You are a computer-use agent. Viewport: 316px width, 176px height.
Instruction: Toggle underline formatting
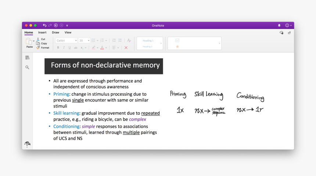pos(69,48)
